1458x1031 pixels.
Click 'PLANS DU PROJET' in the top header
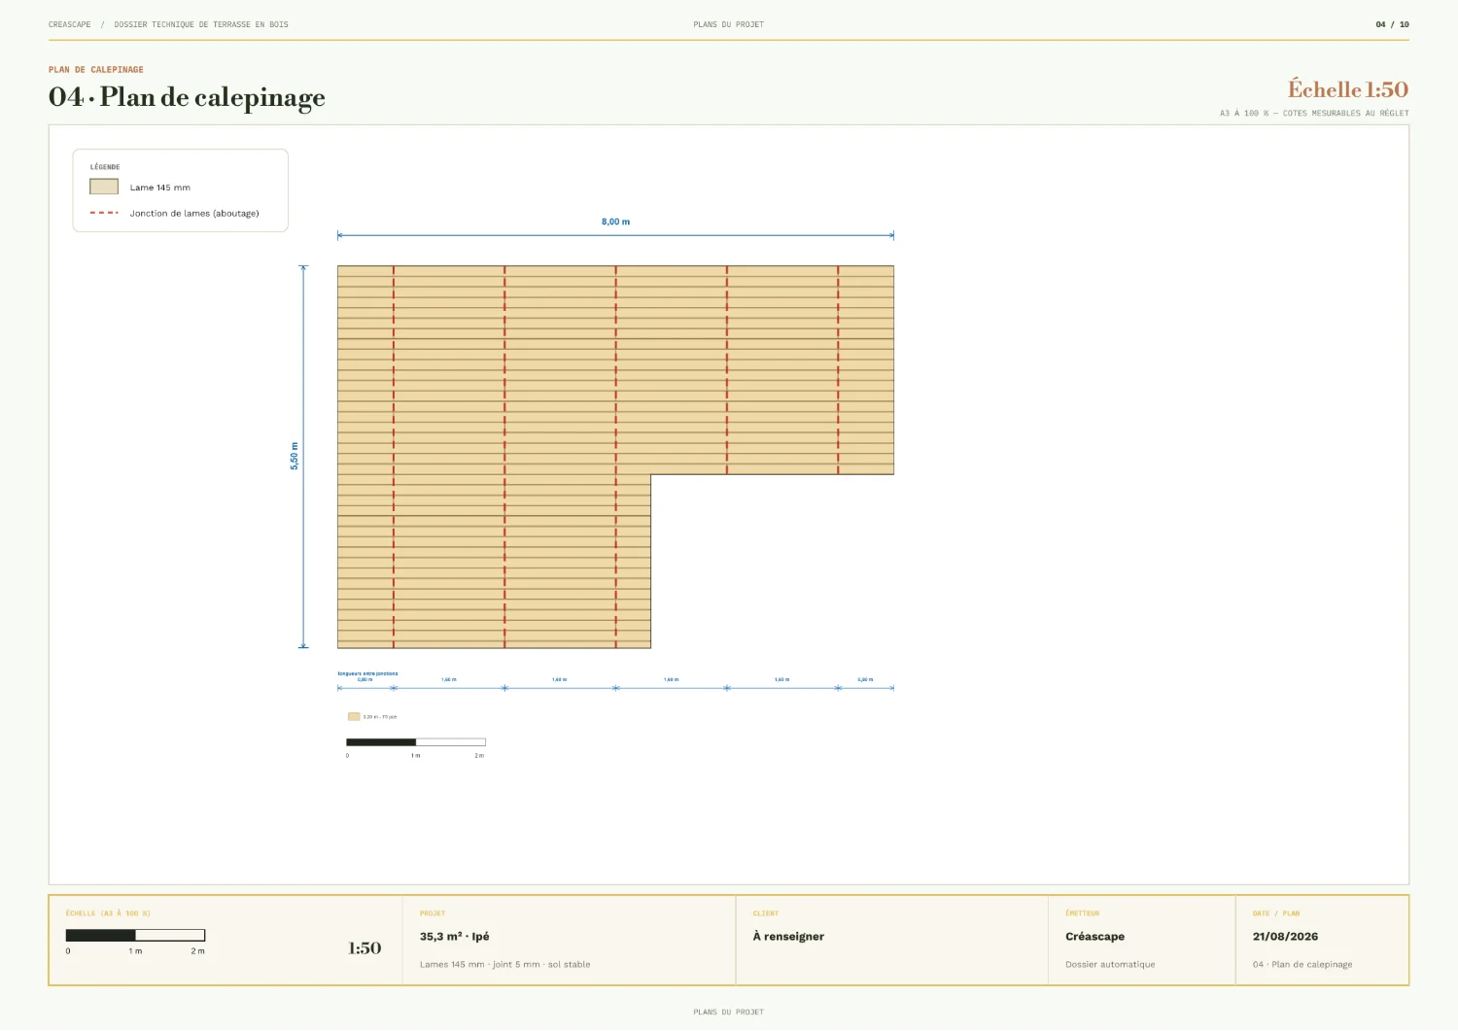click(729, 24)
